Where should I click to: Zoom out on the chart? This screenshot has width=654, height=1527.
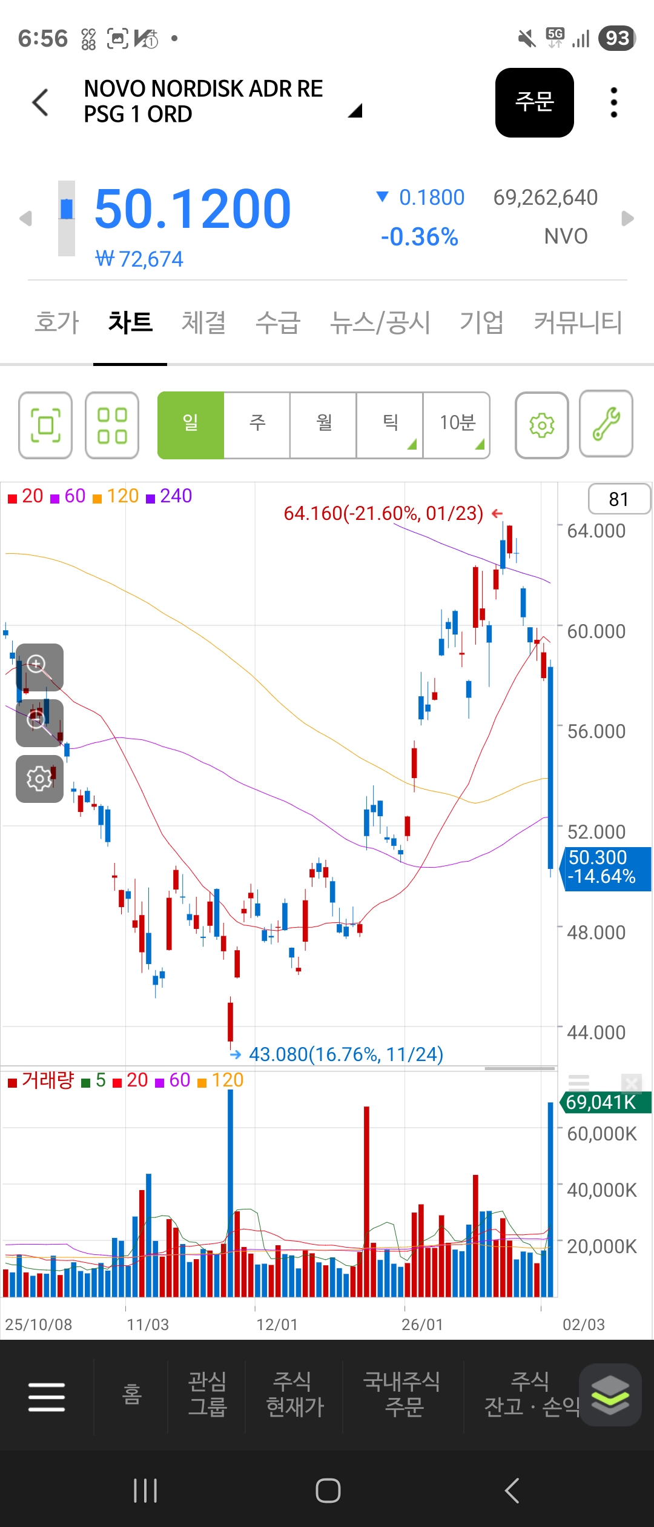39,723
